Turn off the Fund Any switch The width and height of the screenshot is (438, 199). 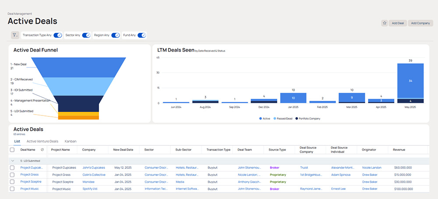141,35
